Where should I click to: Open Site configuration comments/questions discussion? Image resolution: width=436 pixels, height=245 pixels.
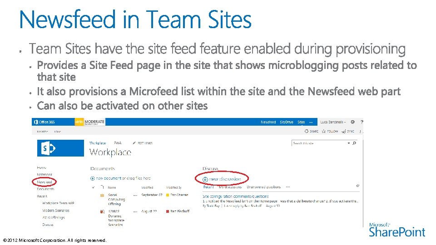(x=236, y=196)
